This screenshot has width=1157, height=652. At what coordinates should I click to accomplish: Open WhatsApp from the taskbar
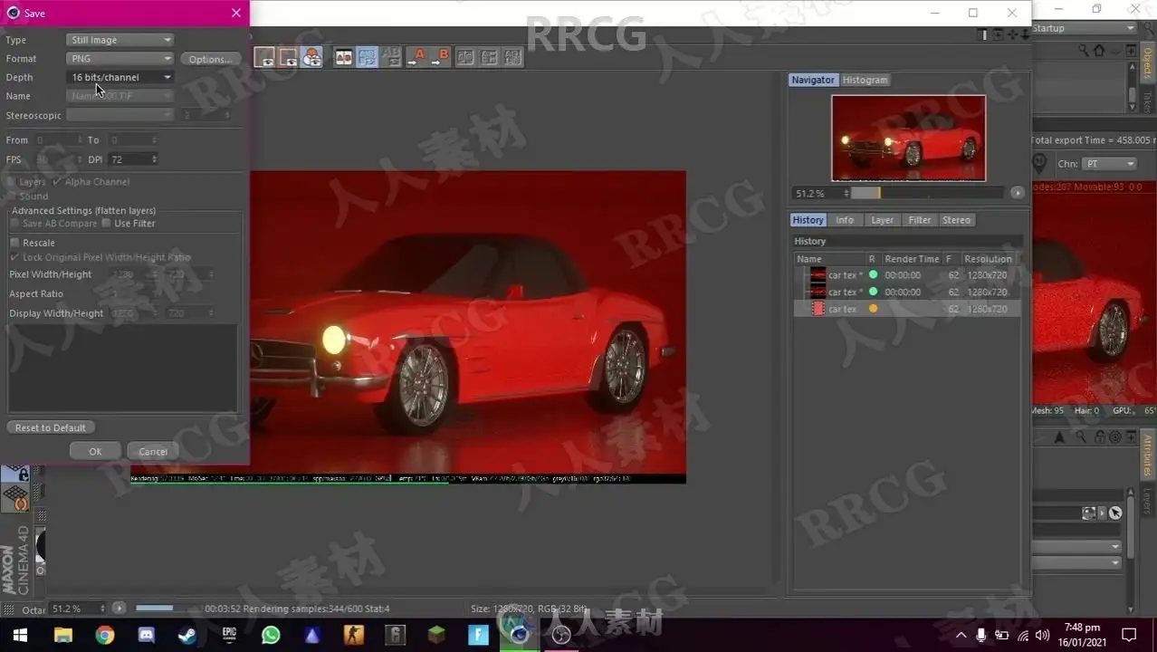click(x=271, y=635)
